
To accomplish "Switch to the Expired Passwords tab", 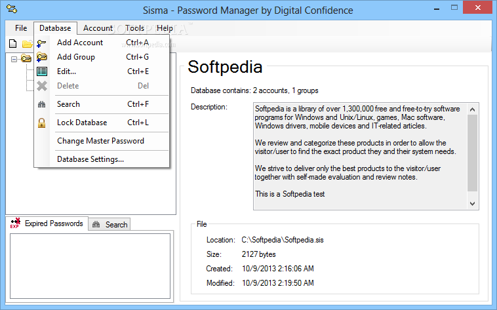I will 47,223.
